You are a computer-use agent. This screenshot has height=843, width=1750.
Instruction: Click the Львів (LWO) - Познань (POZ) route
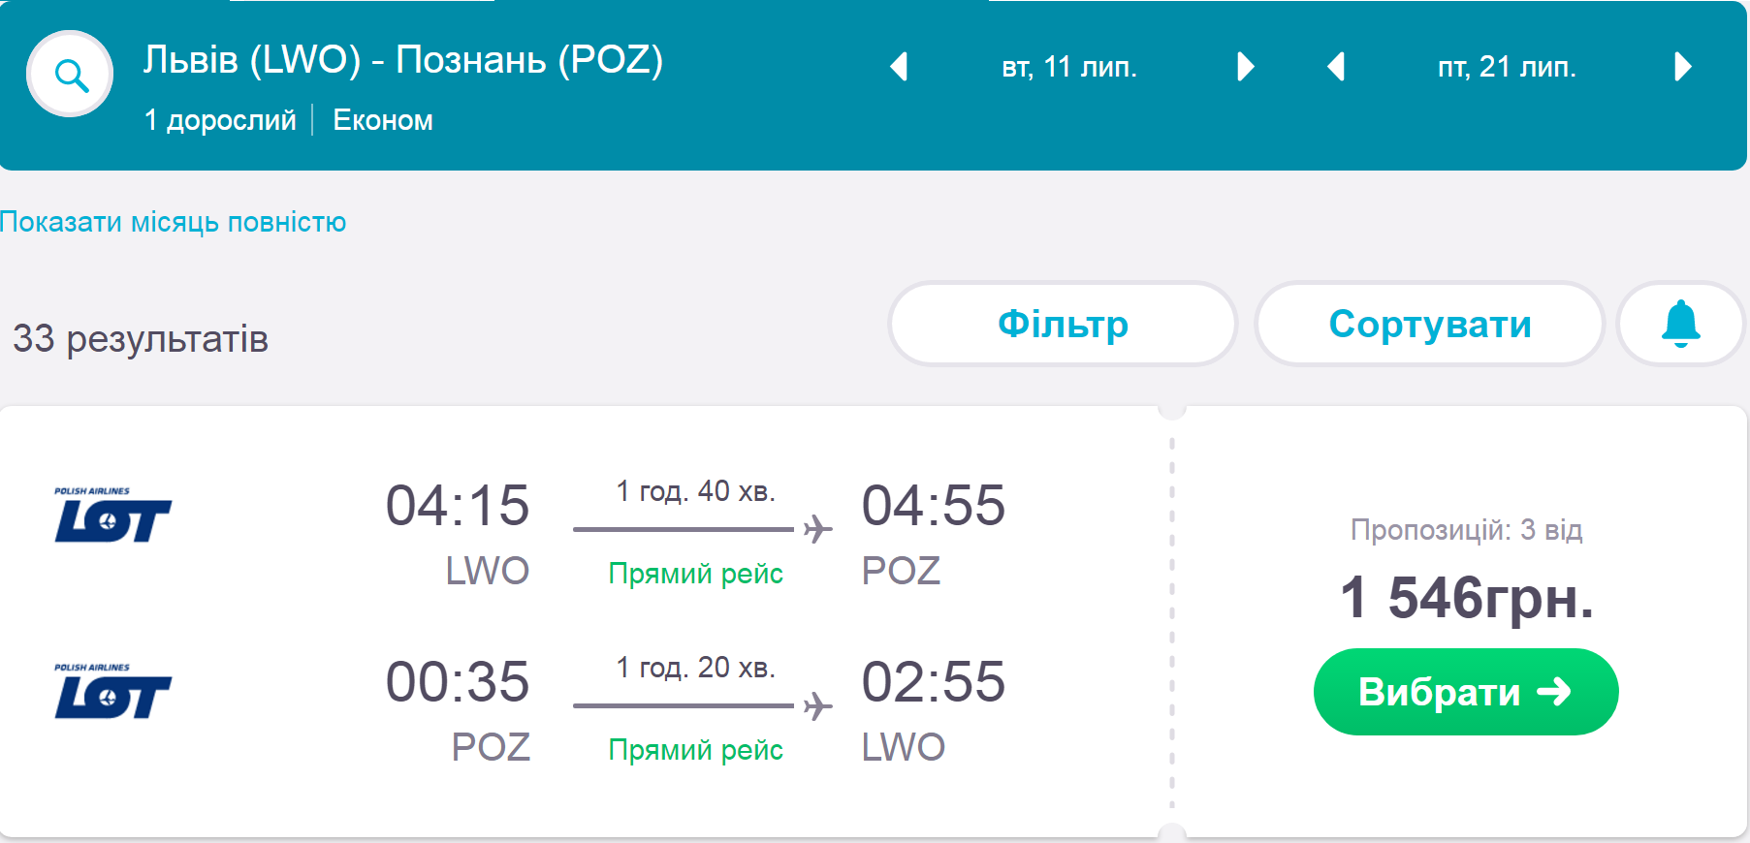pyautogui.click(x=403, y=60)
